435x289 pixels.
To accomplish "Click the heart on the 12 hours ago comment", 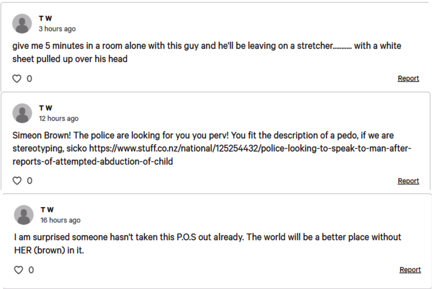I will click(x=17, y=181).
